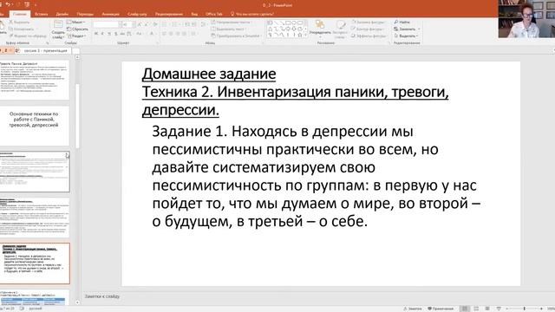The width and height of the screenshot is (555, 312).
Task: Select the slide thumbnail with the blue table
Action: [35, 298]
